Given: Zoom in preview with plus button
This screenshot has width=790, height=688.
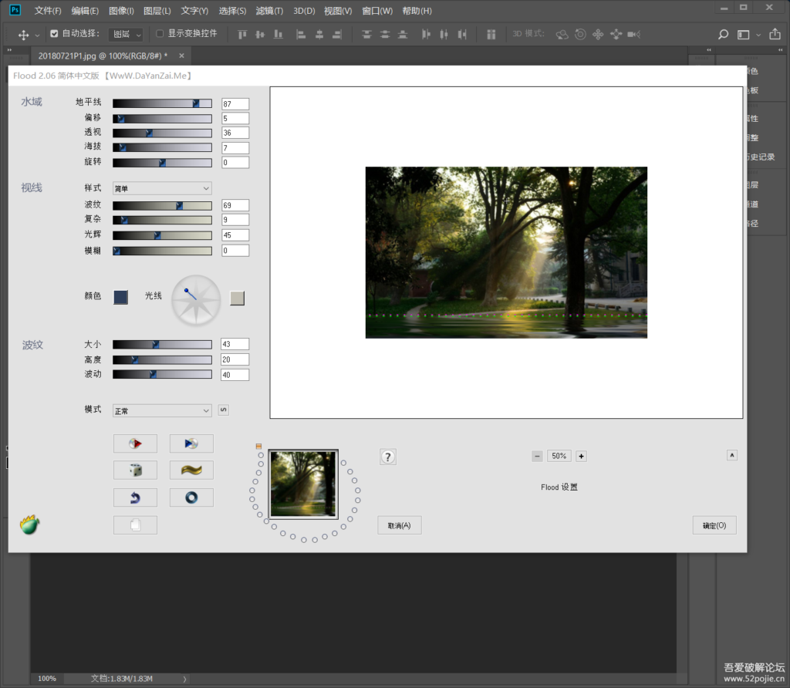Looking at the screenshot, I should click(x=581, y=457).
